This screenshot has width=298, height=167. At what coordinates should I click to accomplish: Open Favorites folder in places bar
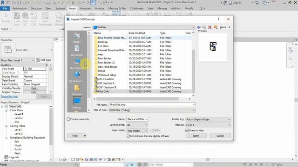pos(77,90)
